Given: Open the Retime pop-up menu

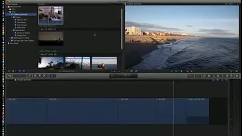Looking at the screenshot, I should [x=198, y=76].
